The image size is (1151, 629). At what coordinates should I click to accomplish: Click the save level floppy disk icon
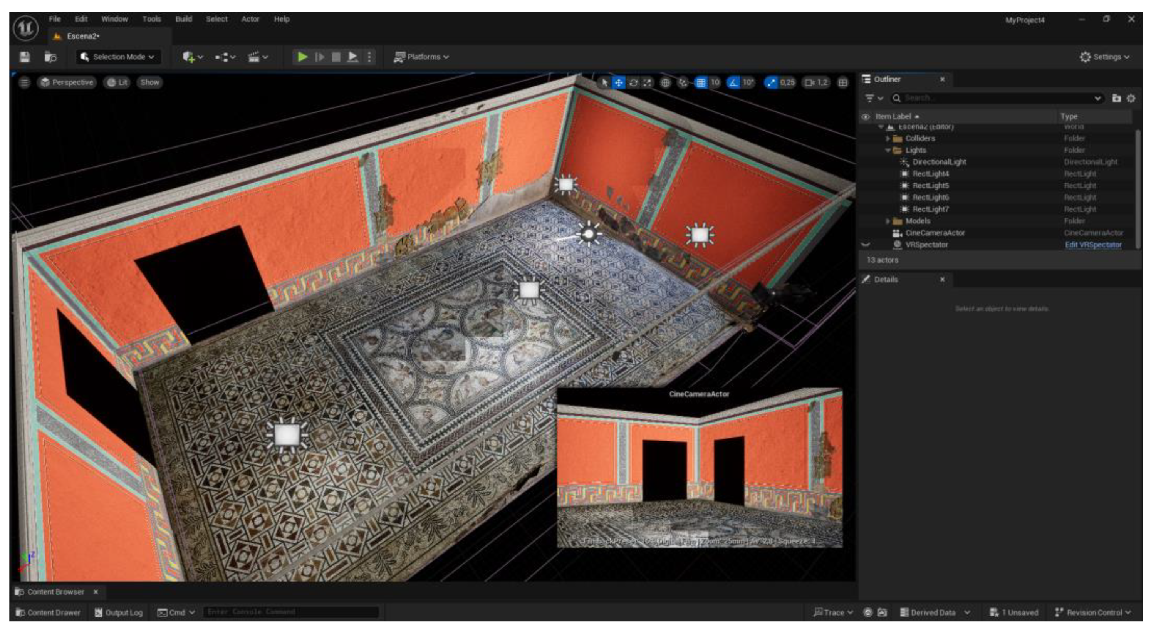click(x=25, y=57)
